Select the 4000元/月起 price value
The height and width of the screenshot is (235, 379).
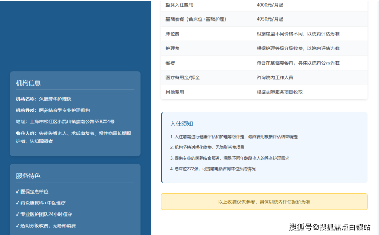270,5
